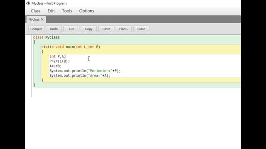Click the 'P=2*(L+B);' line
Image resolution: width=266 pixels, height=149 pixels.
[59, 61]
